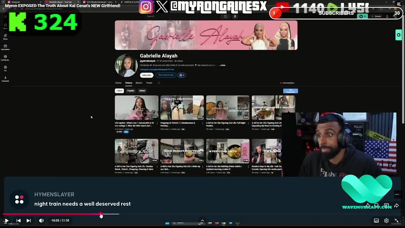Screen dimensions: 405x228
Task: Click the Instagram logo in the overlay
Action: click(x=146, y=7)
